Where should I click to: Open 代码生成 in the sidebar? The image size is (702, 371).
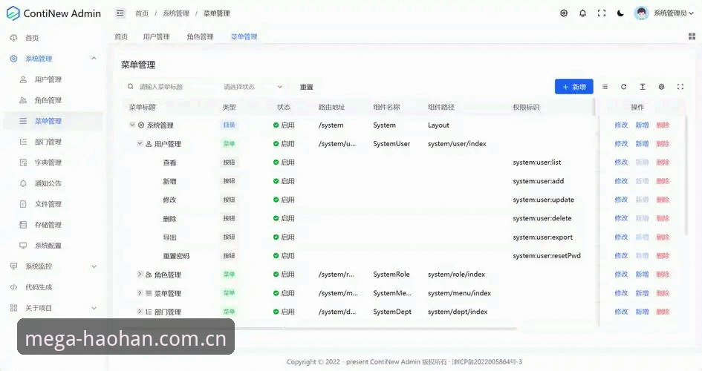(39, 287)
